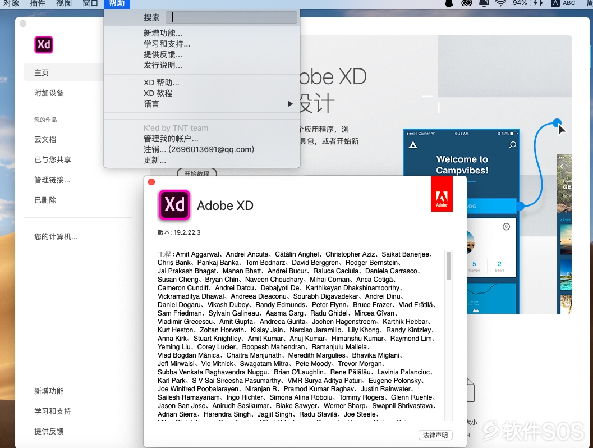Image resolution: width=593 pixels, height=448 pixels.
Task: Expand the 语言 submenu arrow
Action: click(290, 104)
